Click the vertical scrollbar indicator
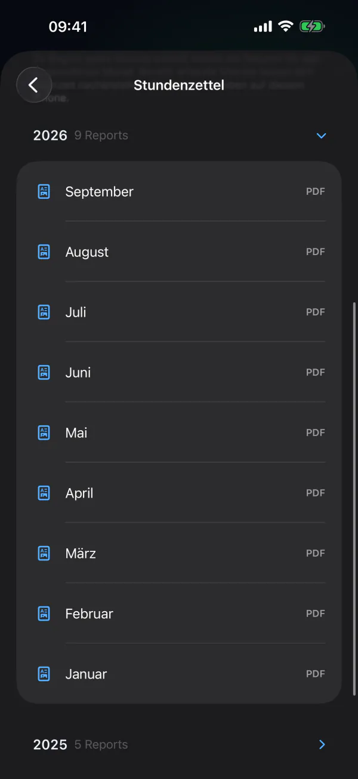The width and height of the screenshot is (358, 779). click(x=354, y=499)
